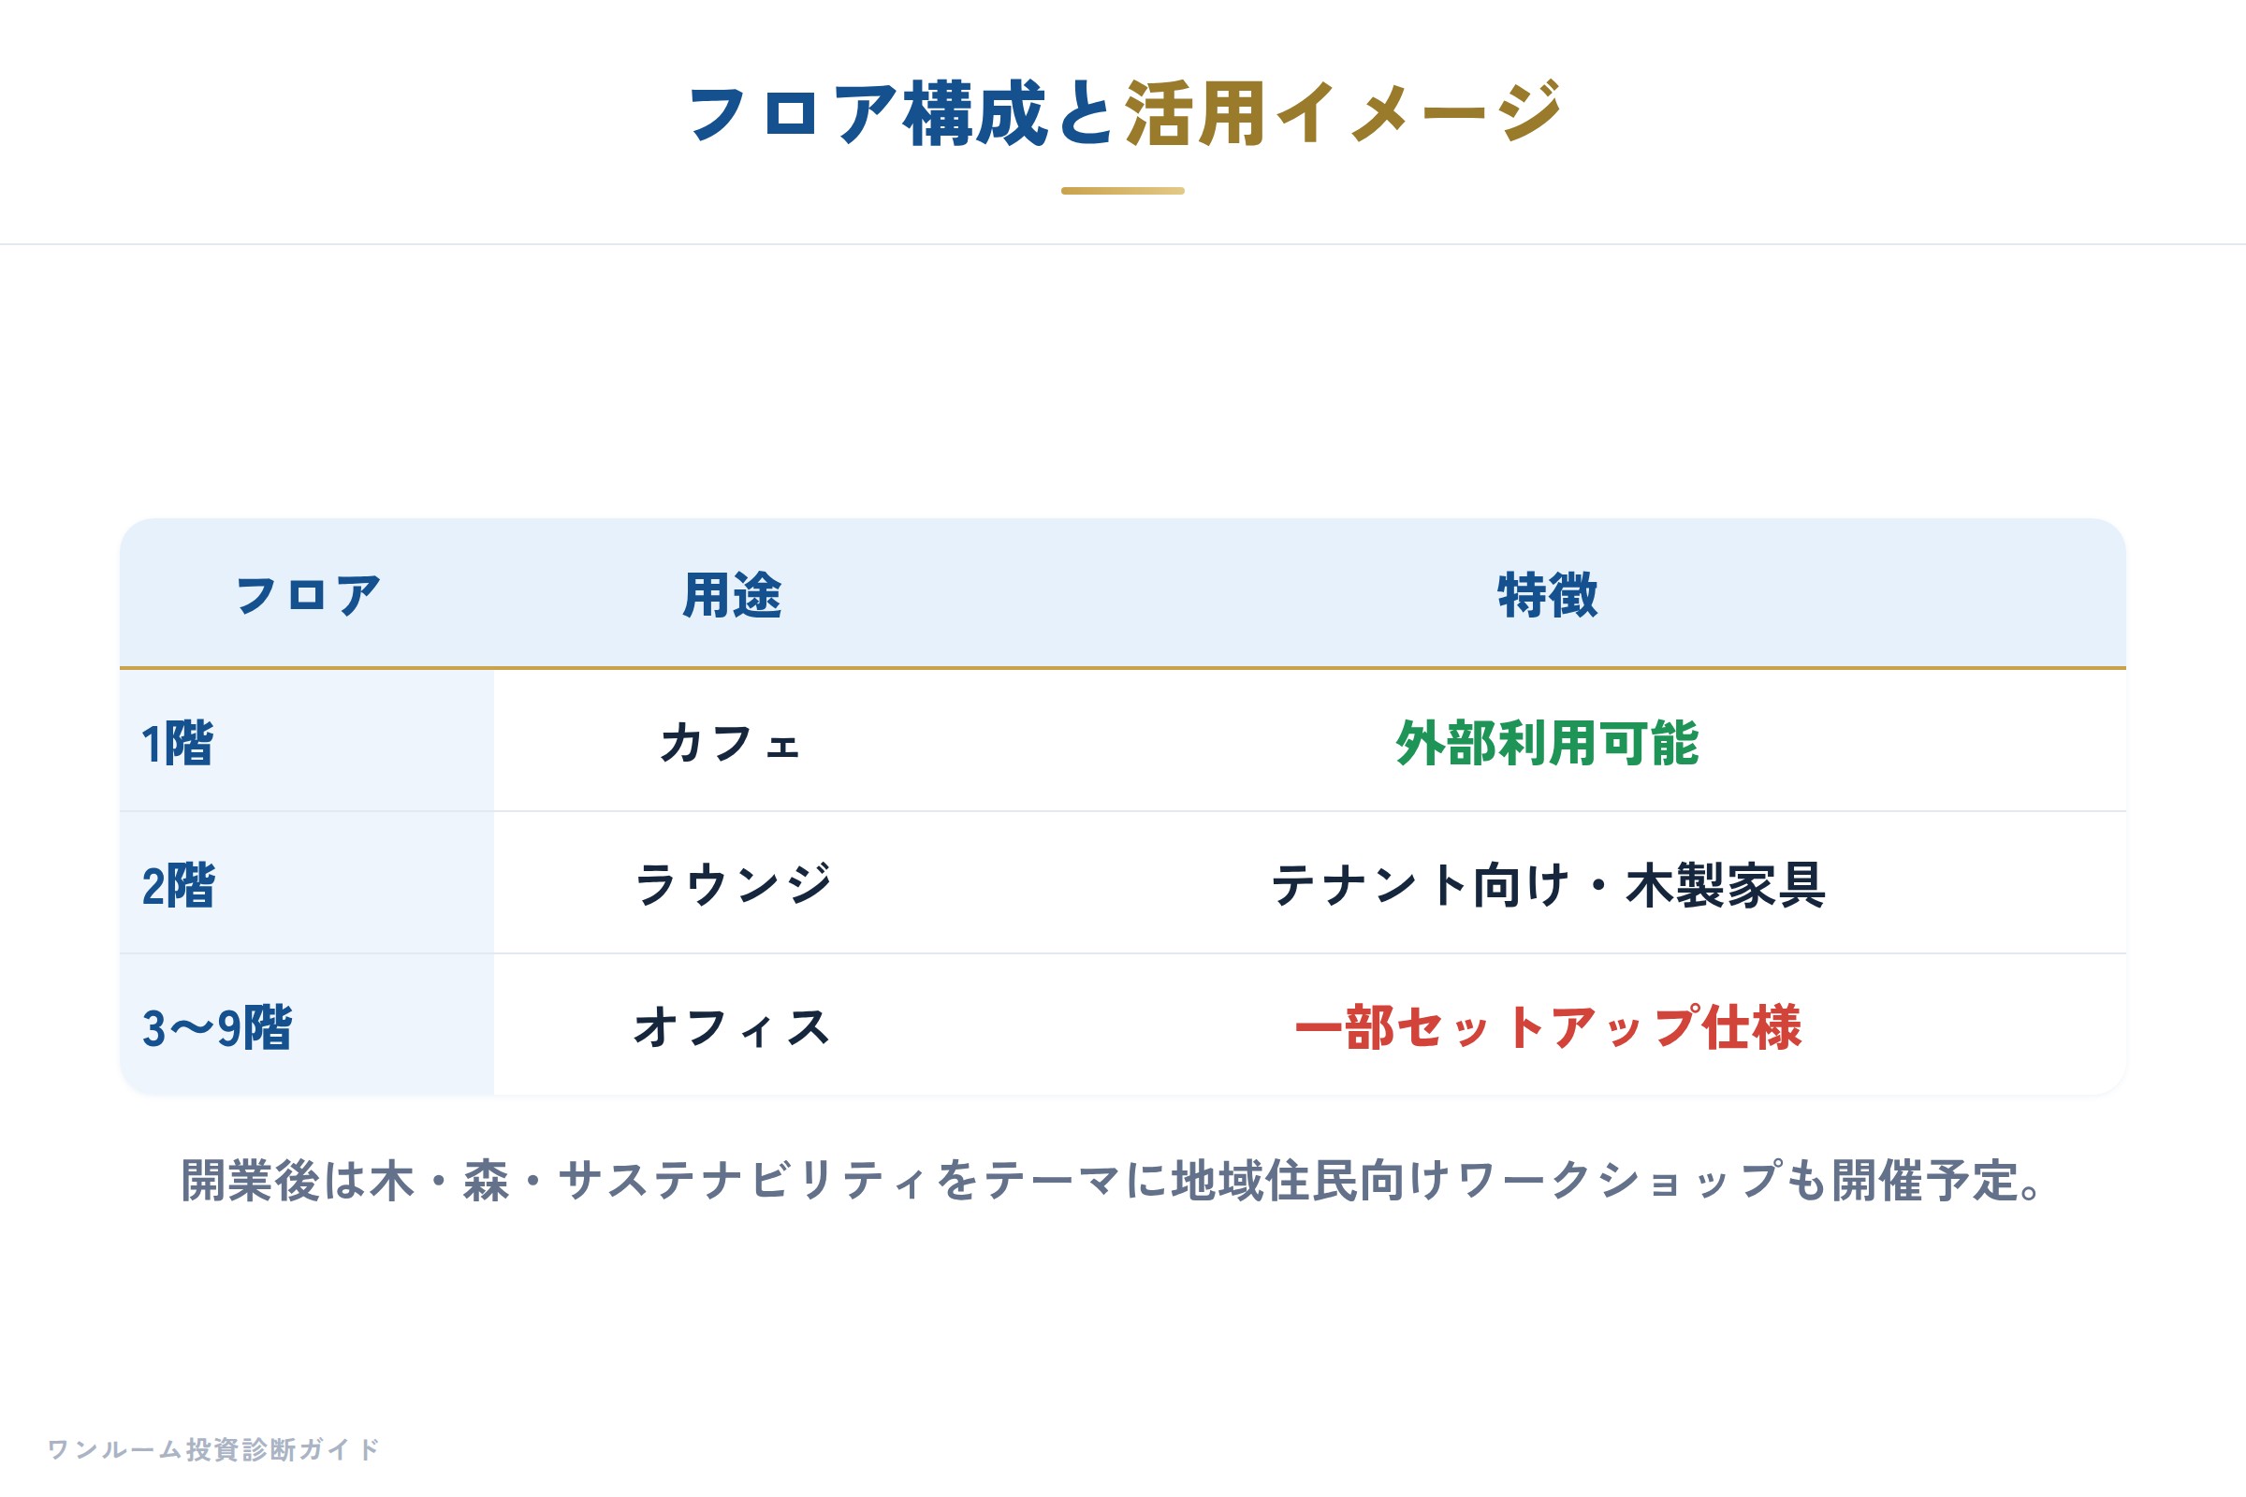Click the red 一部セットアップ仕様 text
The image size is (2246, 1497).
(1548, 1027)
